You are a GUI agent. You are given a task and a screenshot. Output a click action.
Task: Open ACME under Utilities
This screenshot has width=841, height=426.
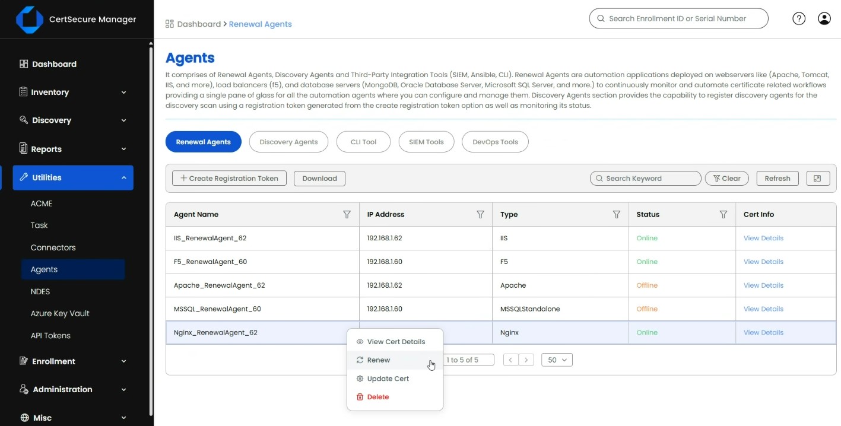42,204
